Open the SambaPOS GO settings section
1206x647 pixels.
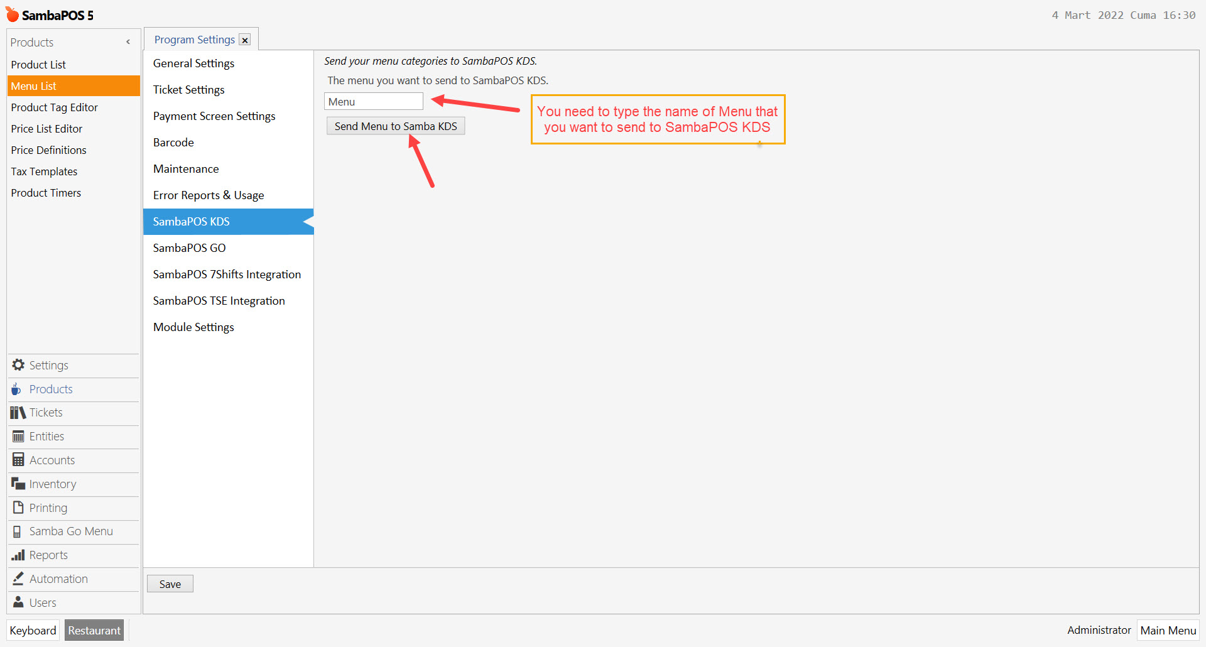(x=189, y=247)
